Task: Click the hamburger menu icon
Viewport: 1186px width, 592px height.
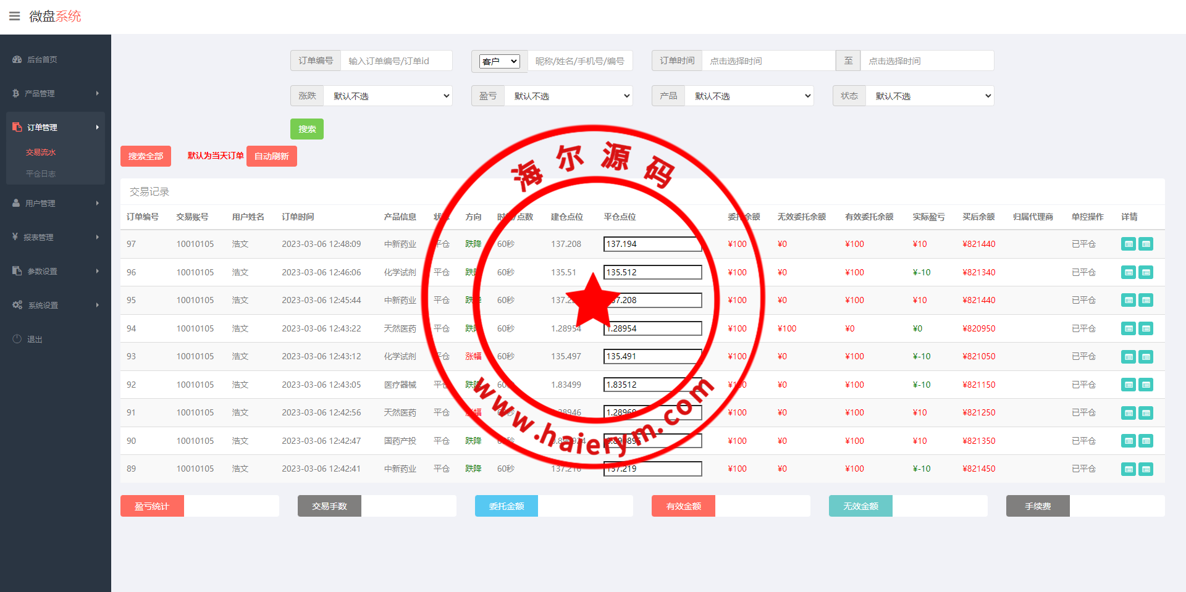Action: coord(15,16)
